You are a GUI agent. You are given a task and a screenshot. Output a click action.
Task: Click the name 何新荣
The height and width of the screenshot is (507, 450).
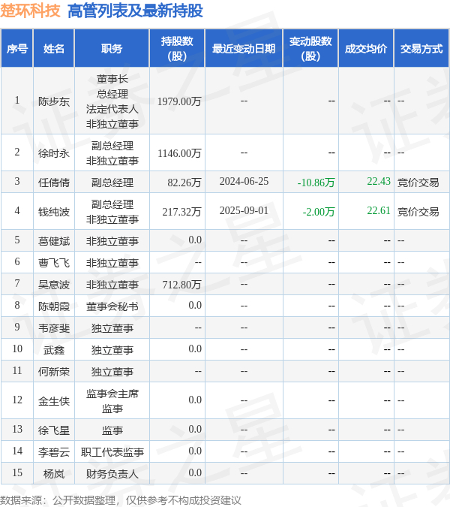click(54, 372)
